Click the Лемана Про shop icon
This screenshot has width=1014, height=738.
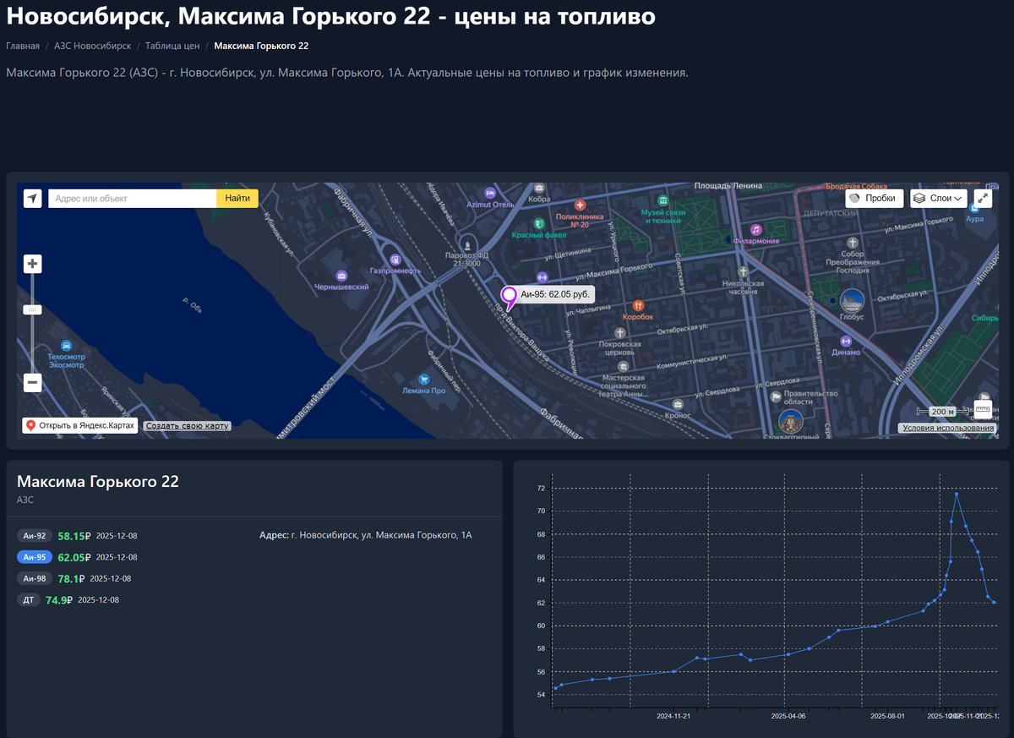pyautogui.click(x=424, y=380)
